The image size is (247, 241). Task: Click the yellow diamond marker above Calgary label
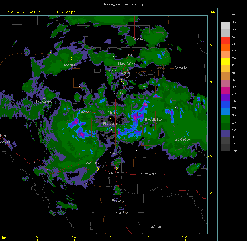pos(116,169)
